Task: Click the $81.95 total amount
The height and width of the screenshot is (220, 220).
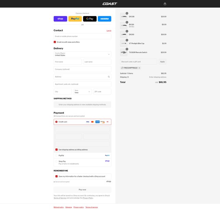Action: (163, 82)
